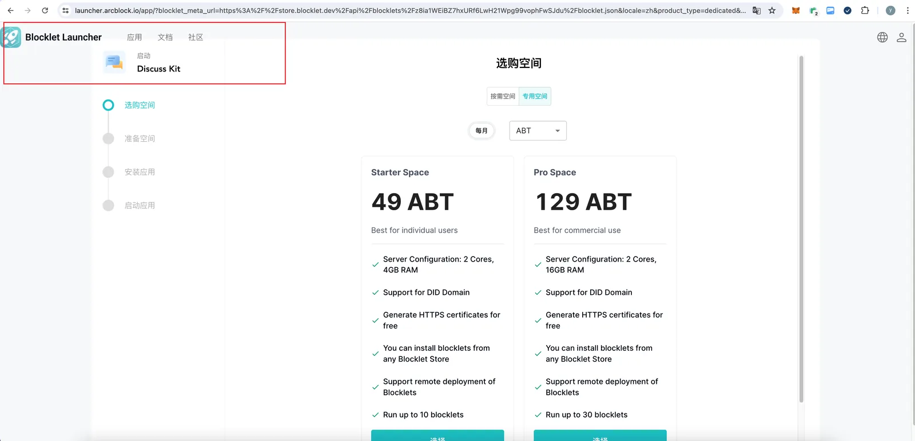Click the 准备空间 step circle
Viewport: 915px width, 441px height.
tap(108, 138)
